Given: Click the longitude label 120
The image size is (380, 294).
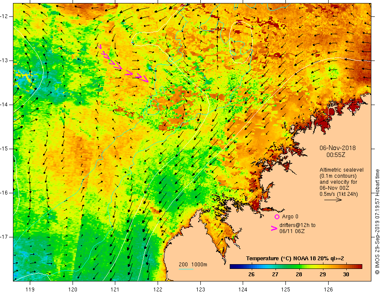Looking at the screenshot, I should (73, 289).
